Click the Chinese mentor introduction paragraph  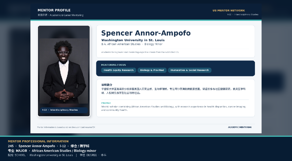[x=173, y=91]
